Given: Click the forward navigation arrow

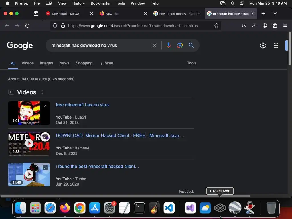Looking at the screenshot, I should coord(17,25).
